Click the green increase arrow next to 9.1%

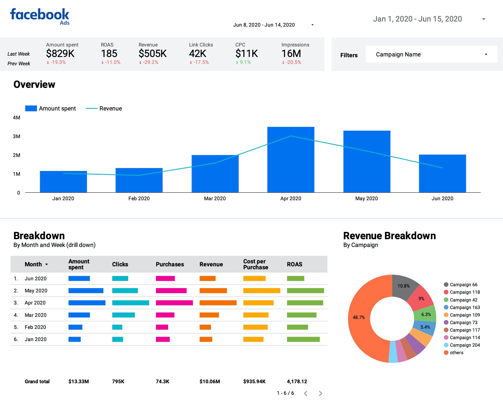[237, 62]
